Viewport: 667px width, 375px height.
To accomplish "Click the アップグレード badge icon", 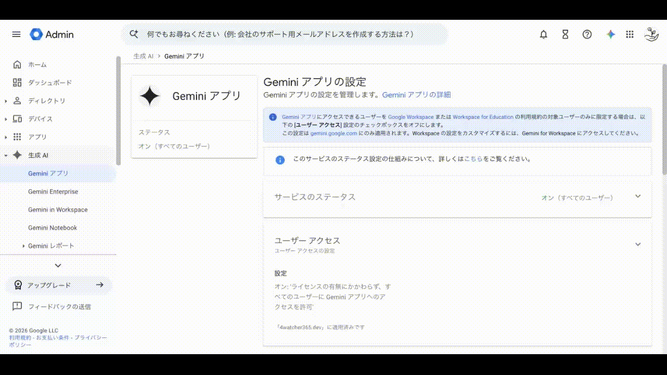I will click(18, 285).
